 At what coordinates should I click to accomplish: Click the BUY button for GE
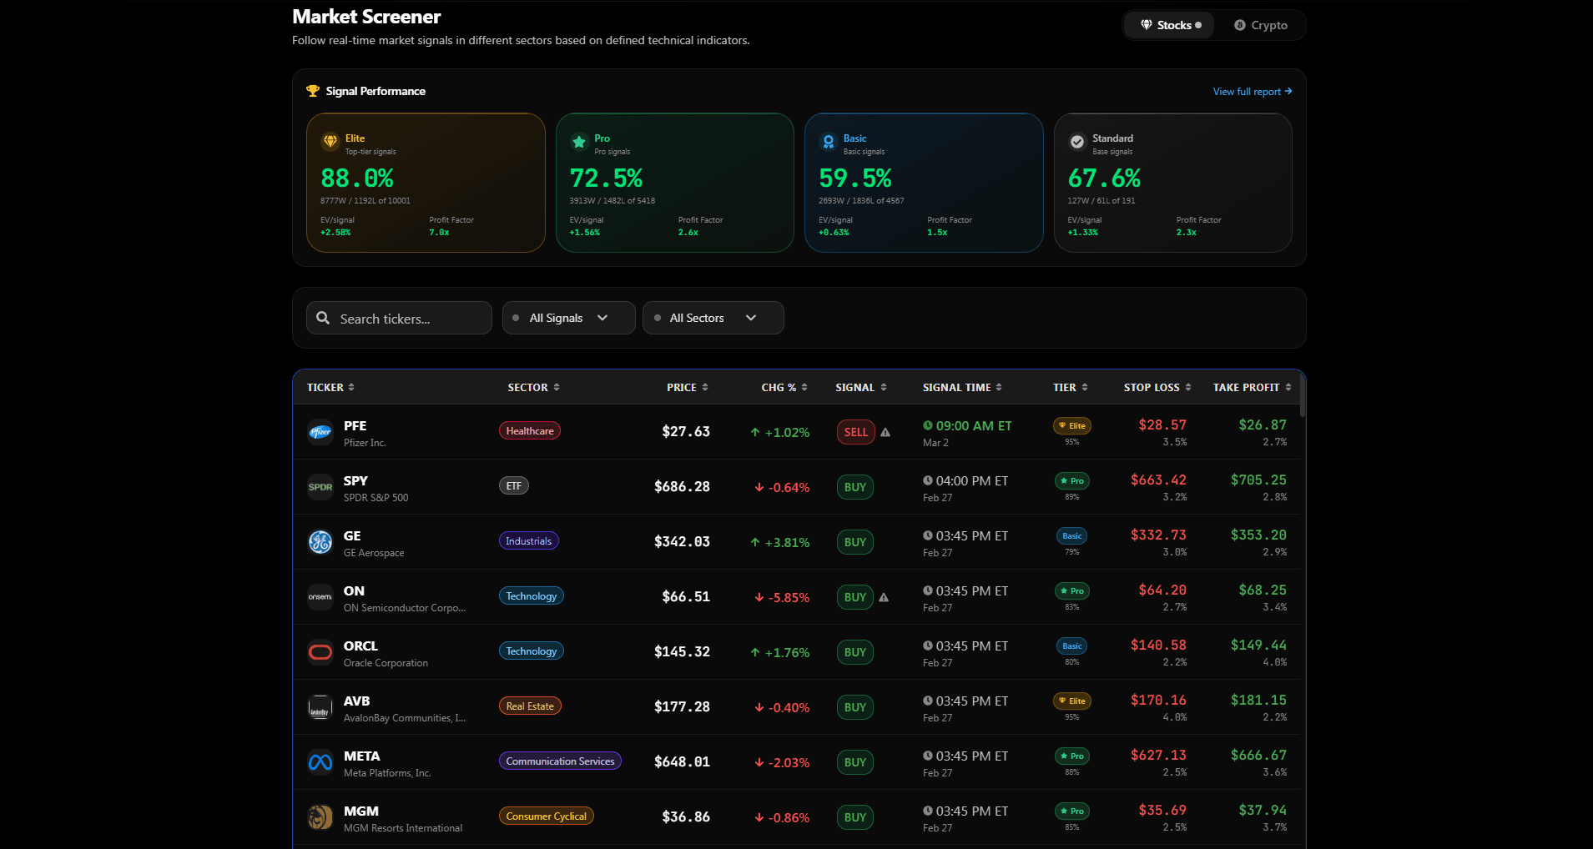pos(854,542)
